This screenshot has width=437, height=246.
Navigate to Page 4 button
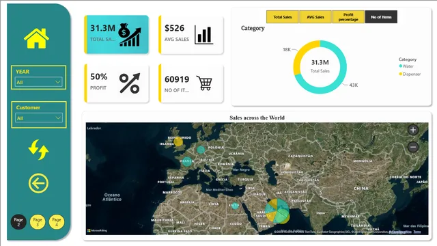pos(57,221)
